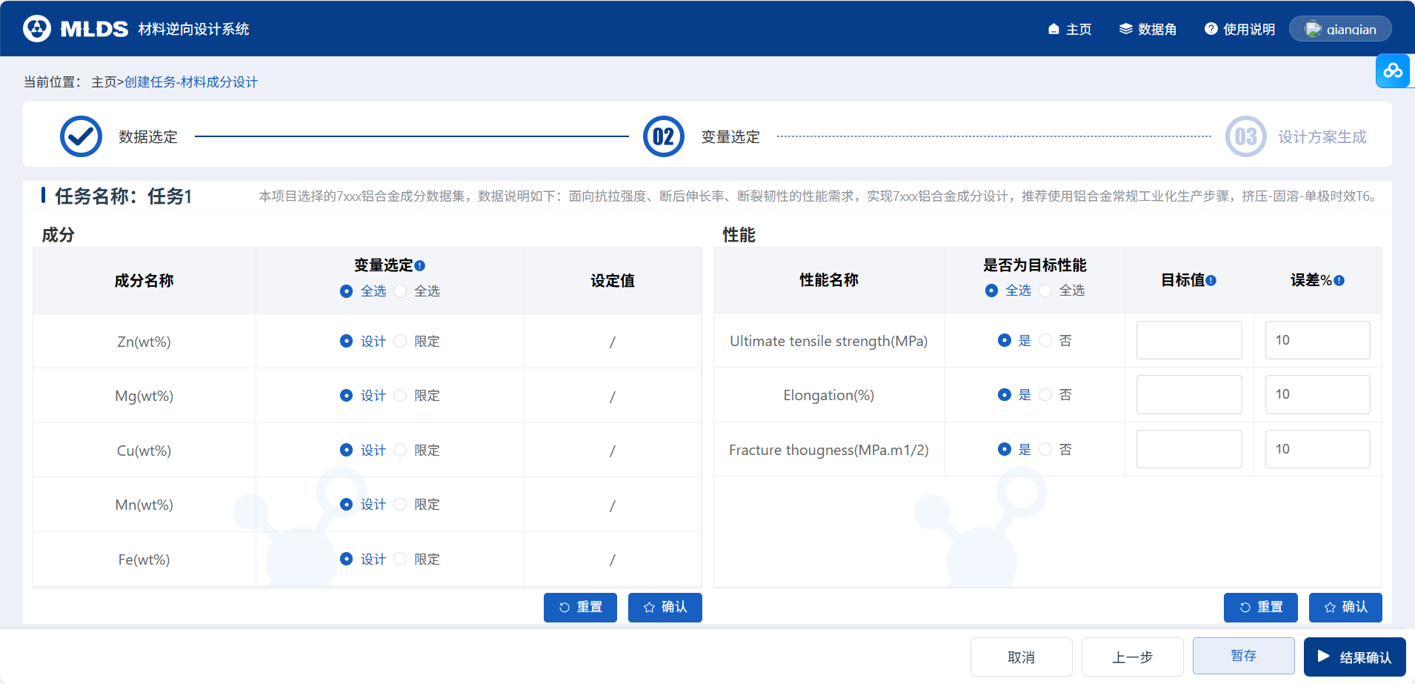The height and width of the screenshot is (684, 1415).
Task: Click info icon beside 目标值 header
Action: pyautogui.click(x=1211, y=281)
